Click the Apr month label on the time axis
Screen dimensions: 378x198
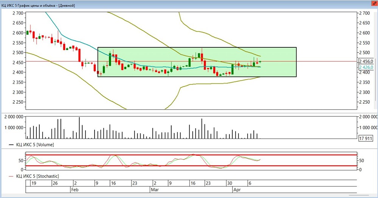pos(237,190)
